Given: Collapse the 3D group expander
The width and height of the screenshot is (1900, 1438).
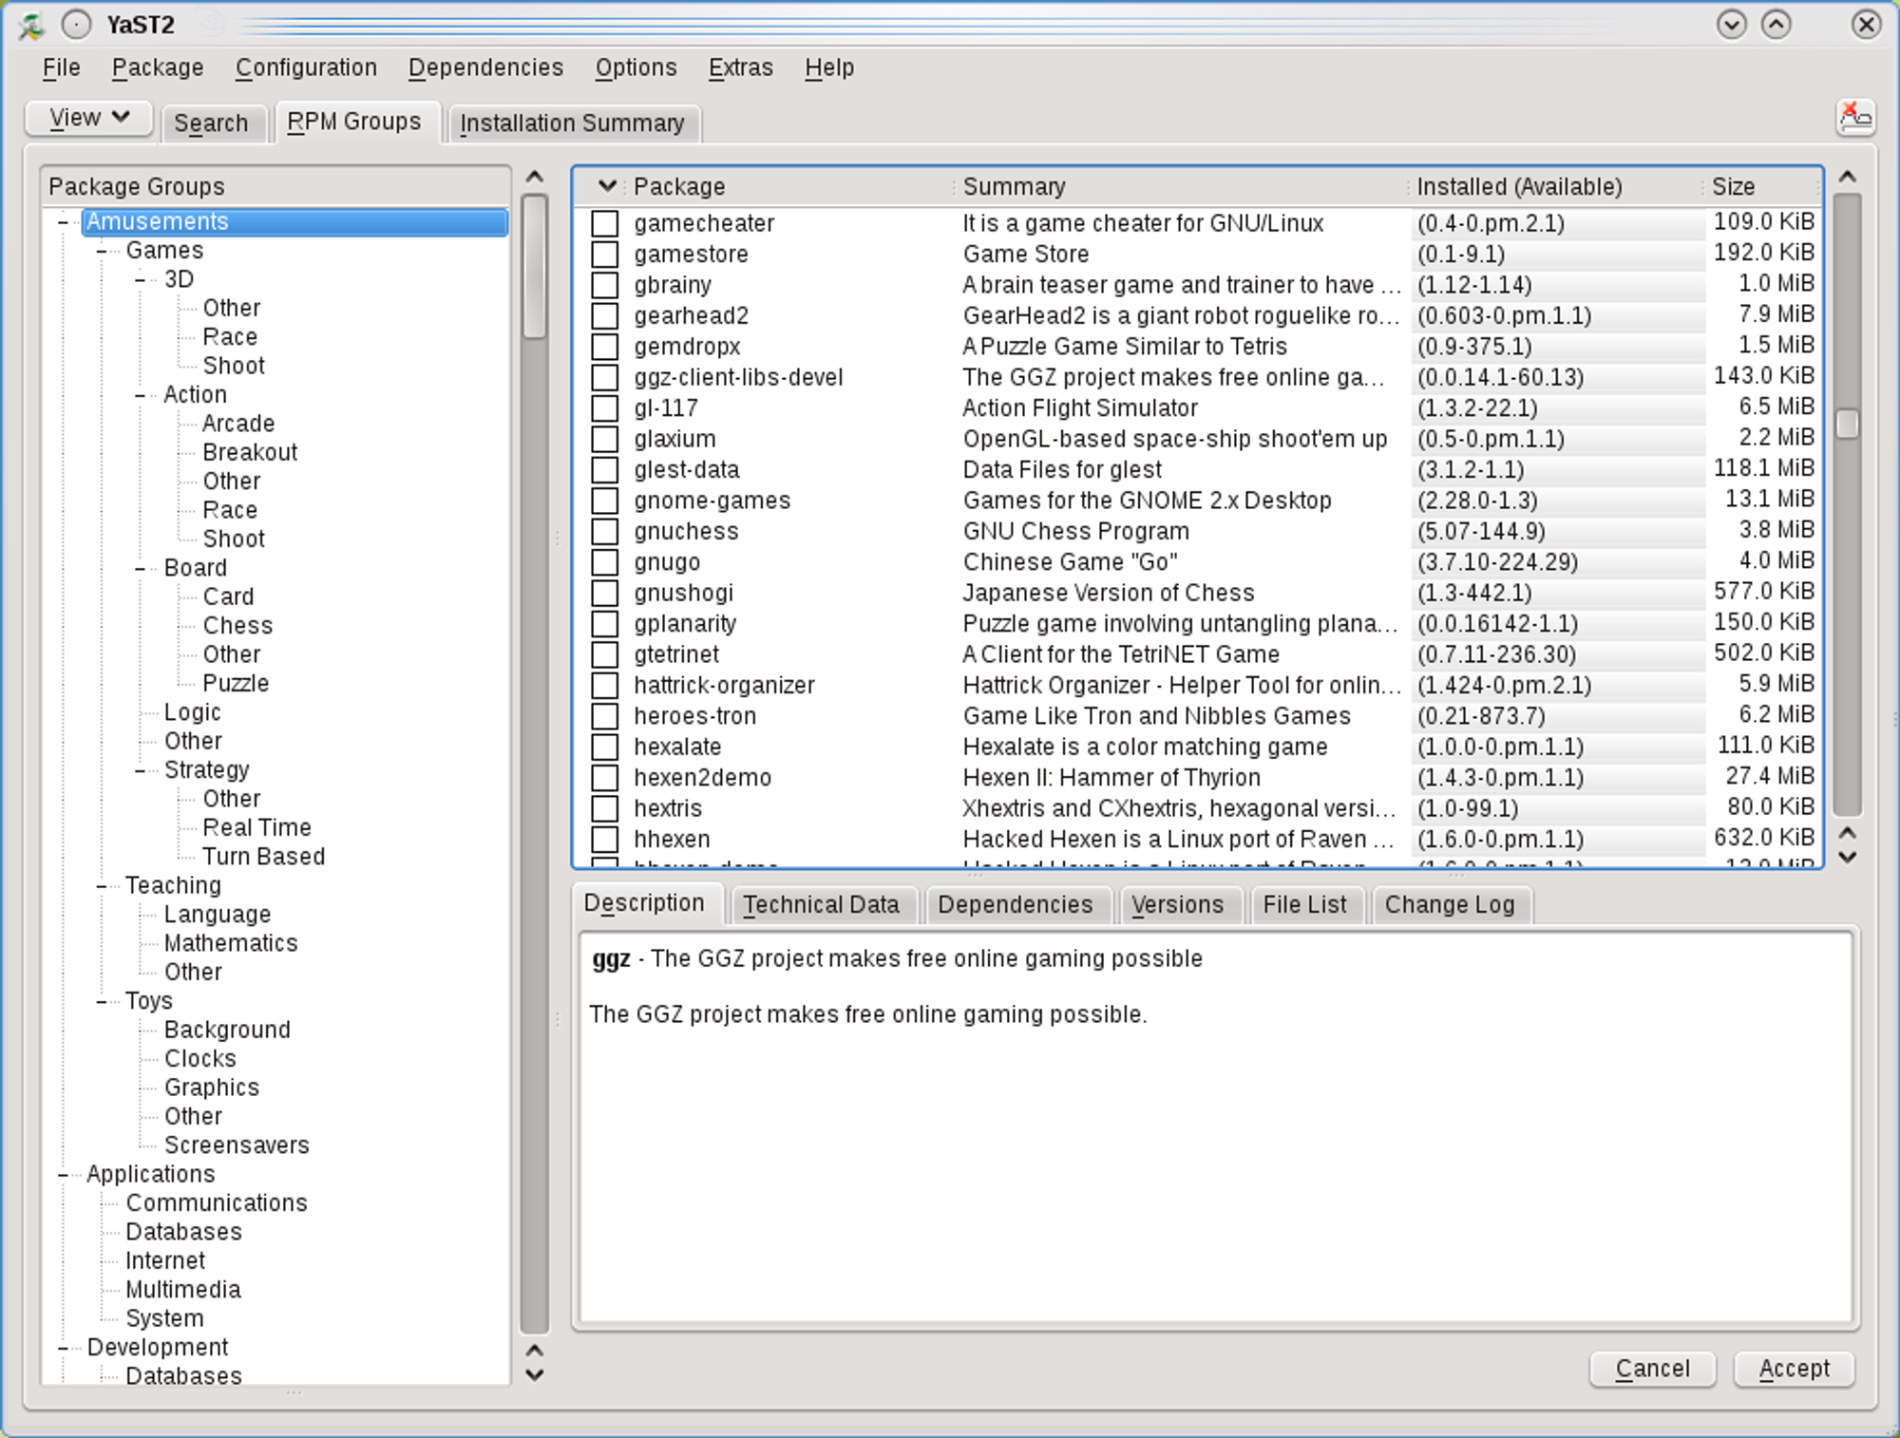Looking at the screenshot, I should [141, 280].
